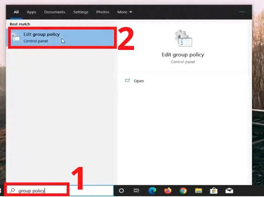Select the All search filter tab
The image size is (264, 197).
[x=16, y=12]
